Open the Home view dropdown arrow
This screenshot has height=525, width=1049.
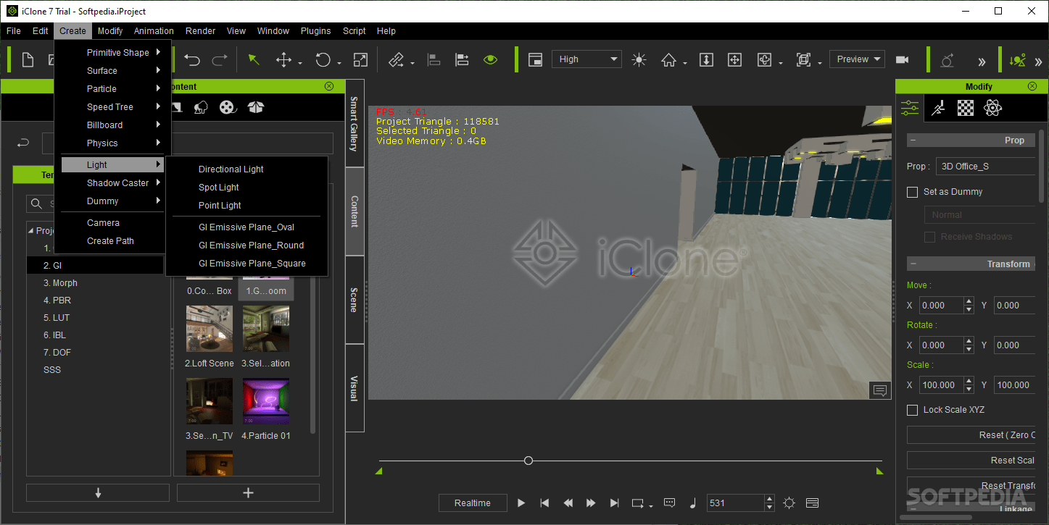pyautogui.click(x=685, y=64)
